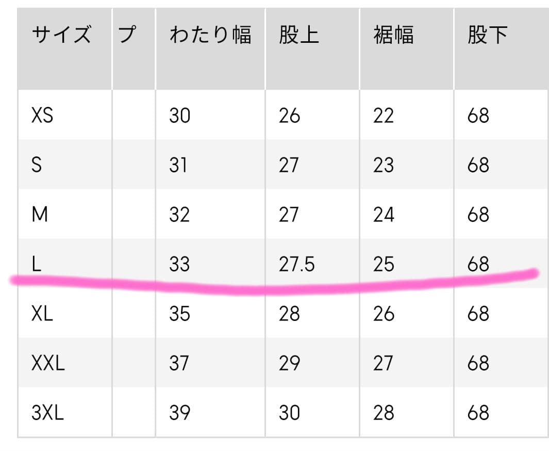Screen dimensions: 549x451
Task: Select the わたり幅 column header
Action: (x=210, y=36)
